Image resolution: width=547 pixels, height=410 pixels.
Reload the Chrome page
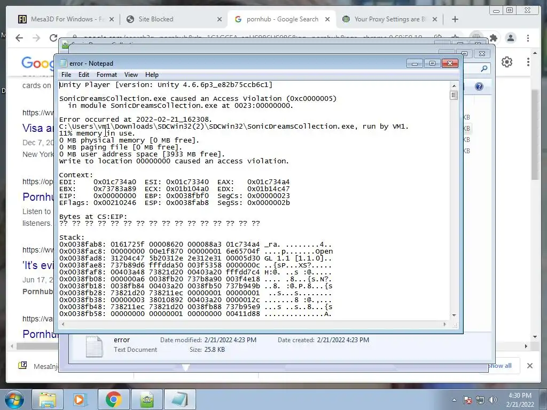(53, 38)
